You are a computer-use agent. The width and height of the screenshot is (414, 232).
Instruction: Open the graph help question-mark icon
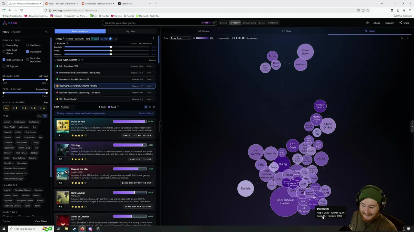click(408, 38)
